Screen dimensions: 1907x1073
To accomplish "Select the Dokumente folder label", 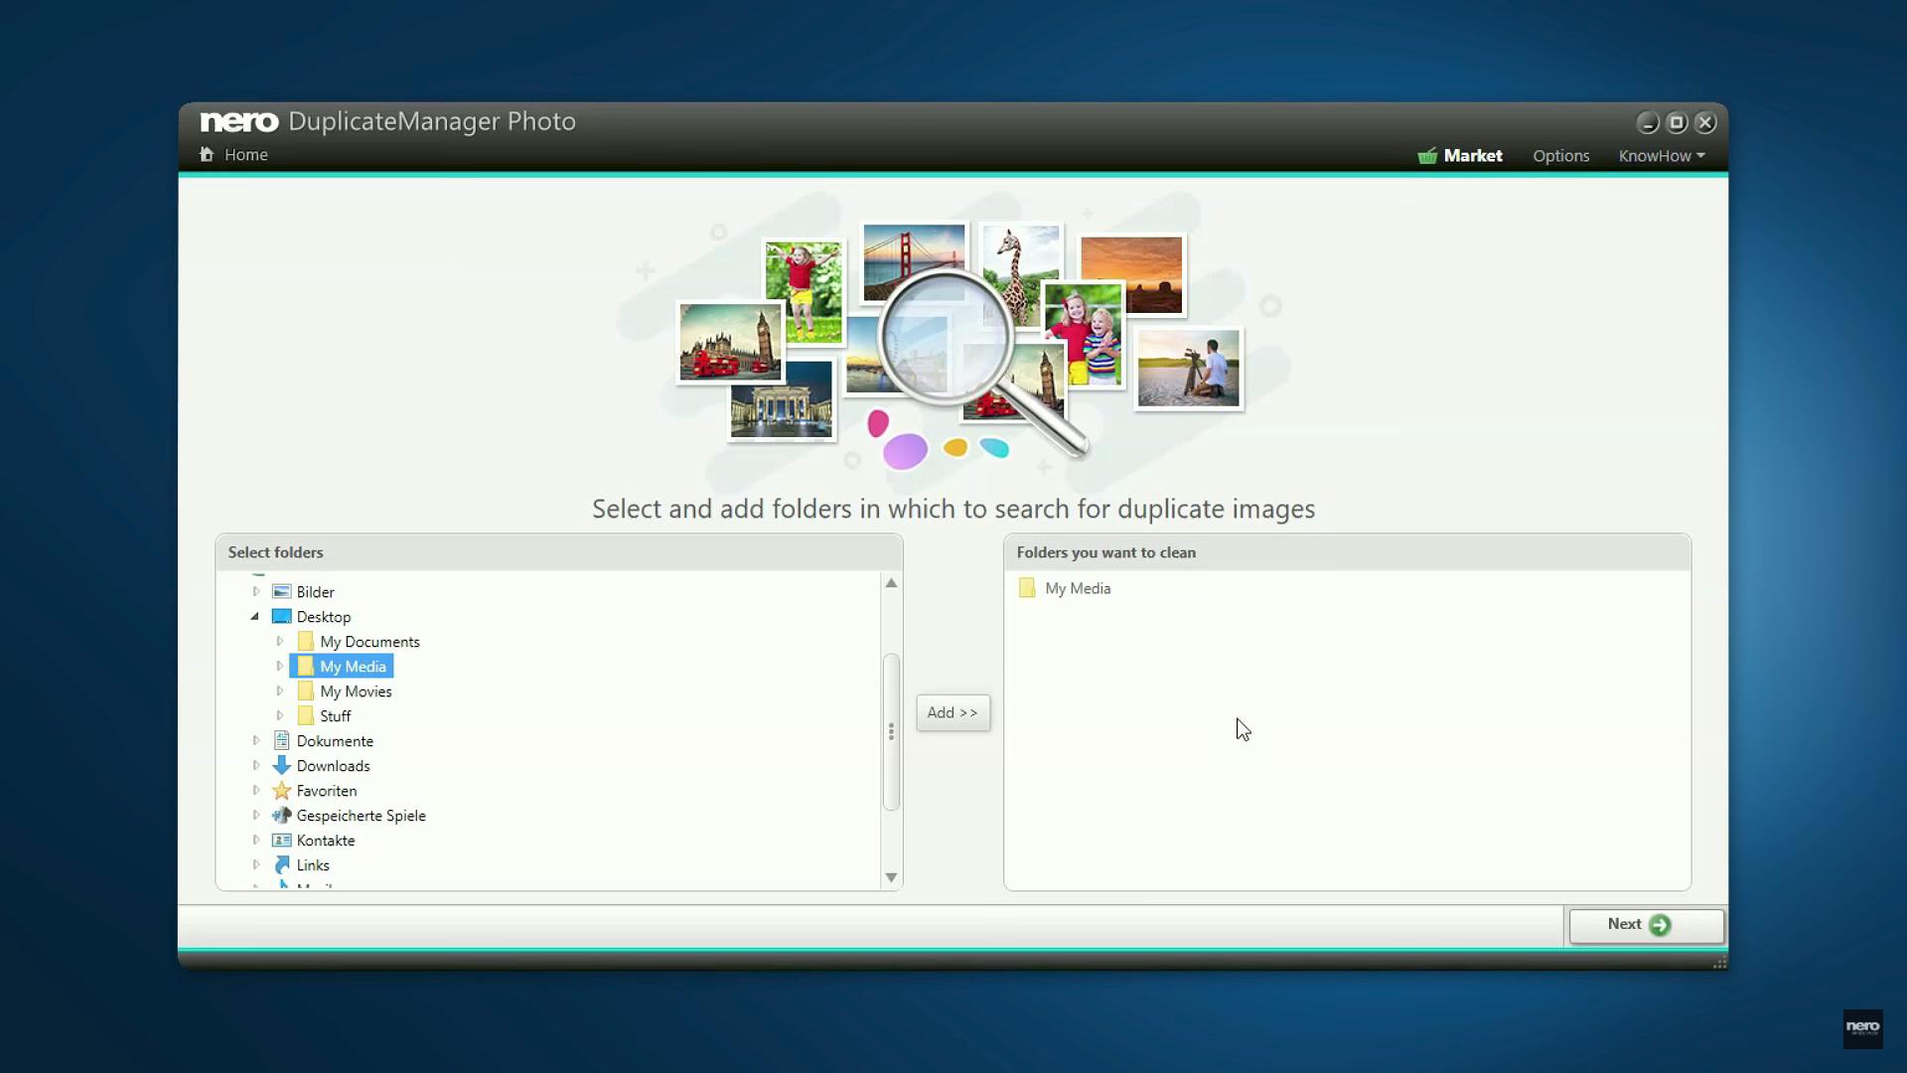I will coord(335,741).
